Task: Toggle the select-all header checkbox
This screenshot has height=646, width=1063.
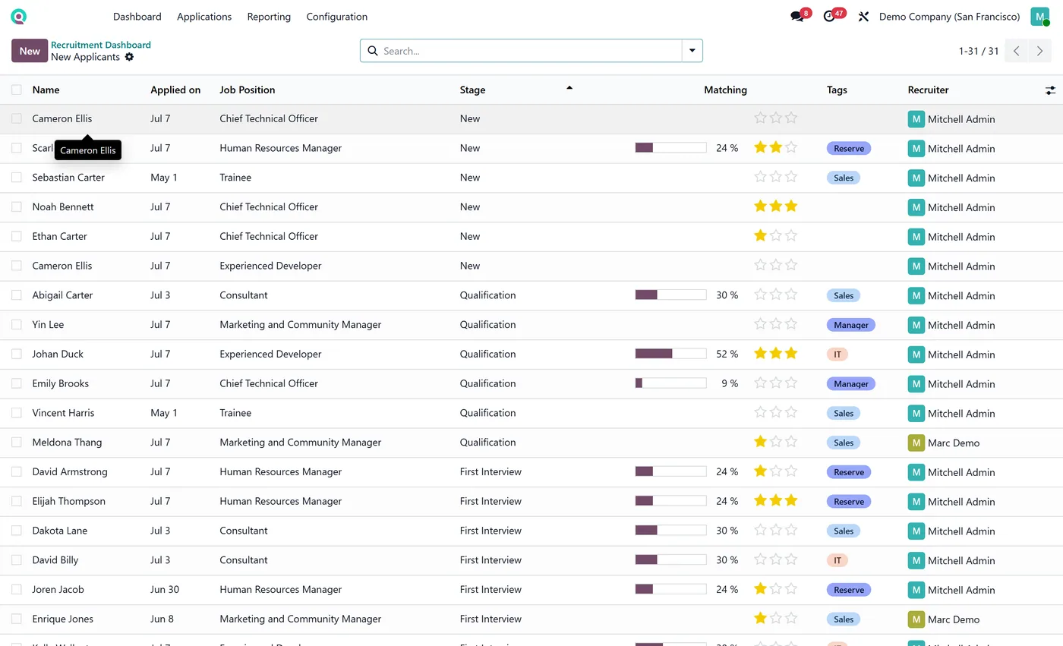Action: pyautogui.click(x=17, y=90)
